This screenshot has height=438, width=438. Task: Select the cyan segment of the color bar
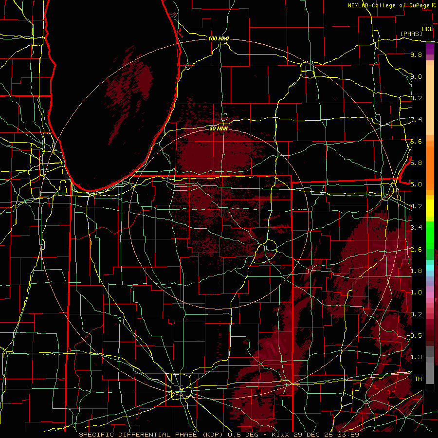[x=430, y=268]
